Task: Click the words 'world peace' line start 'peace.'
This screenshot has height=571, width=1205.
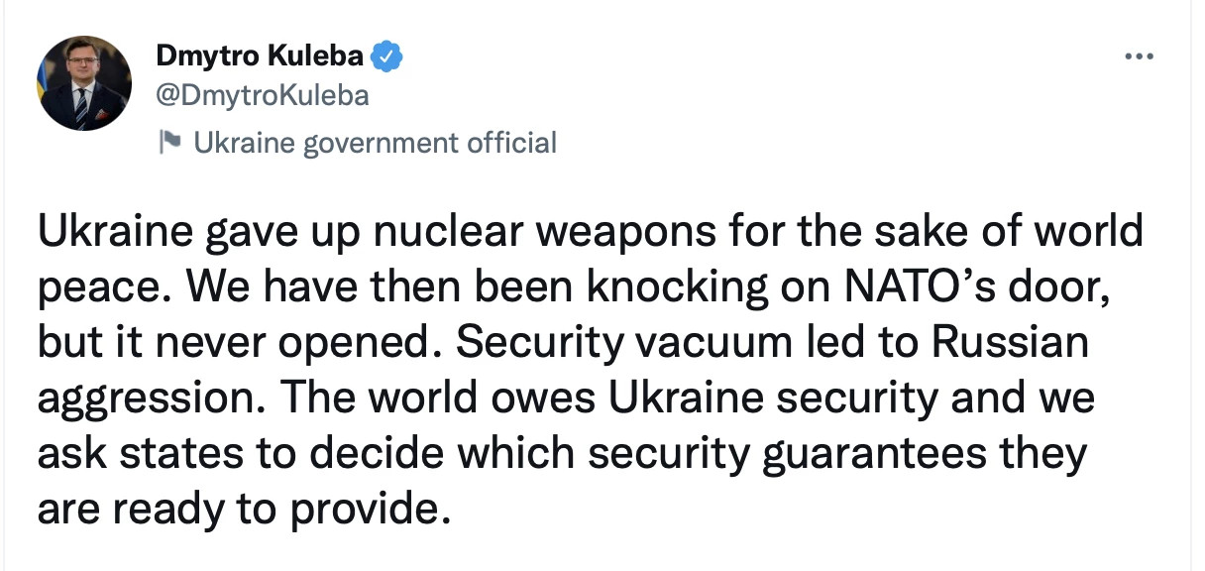Action: point(94,288)
